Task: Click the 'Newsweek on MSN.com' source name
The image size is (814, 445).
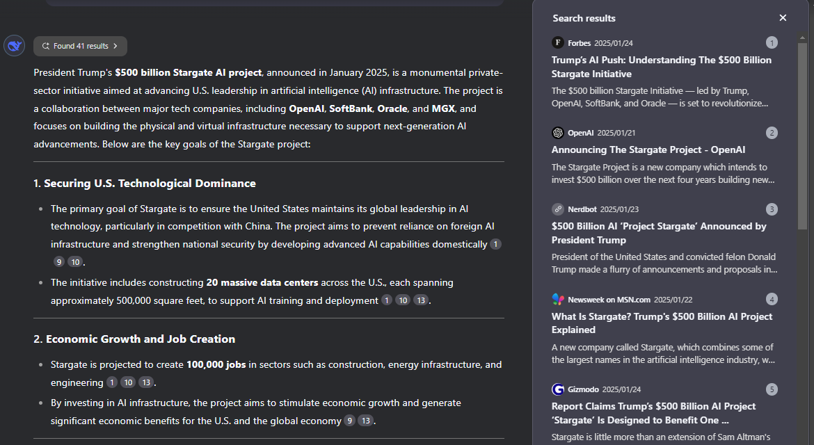Action: (x=609, y=300)
